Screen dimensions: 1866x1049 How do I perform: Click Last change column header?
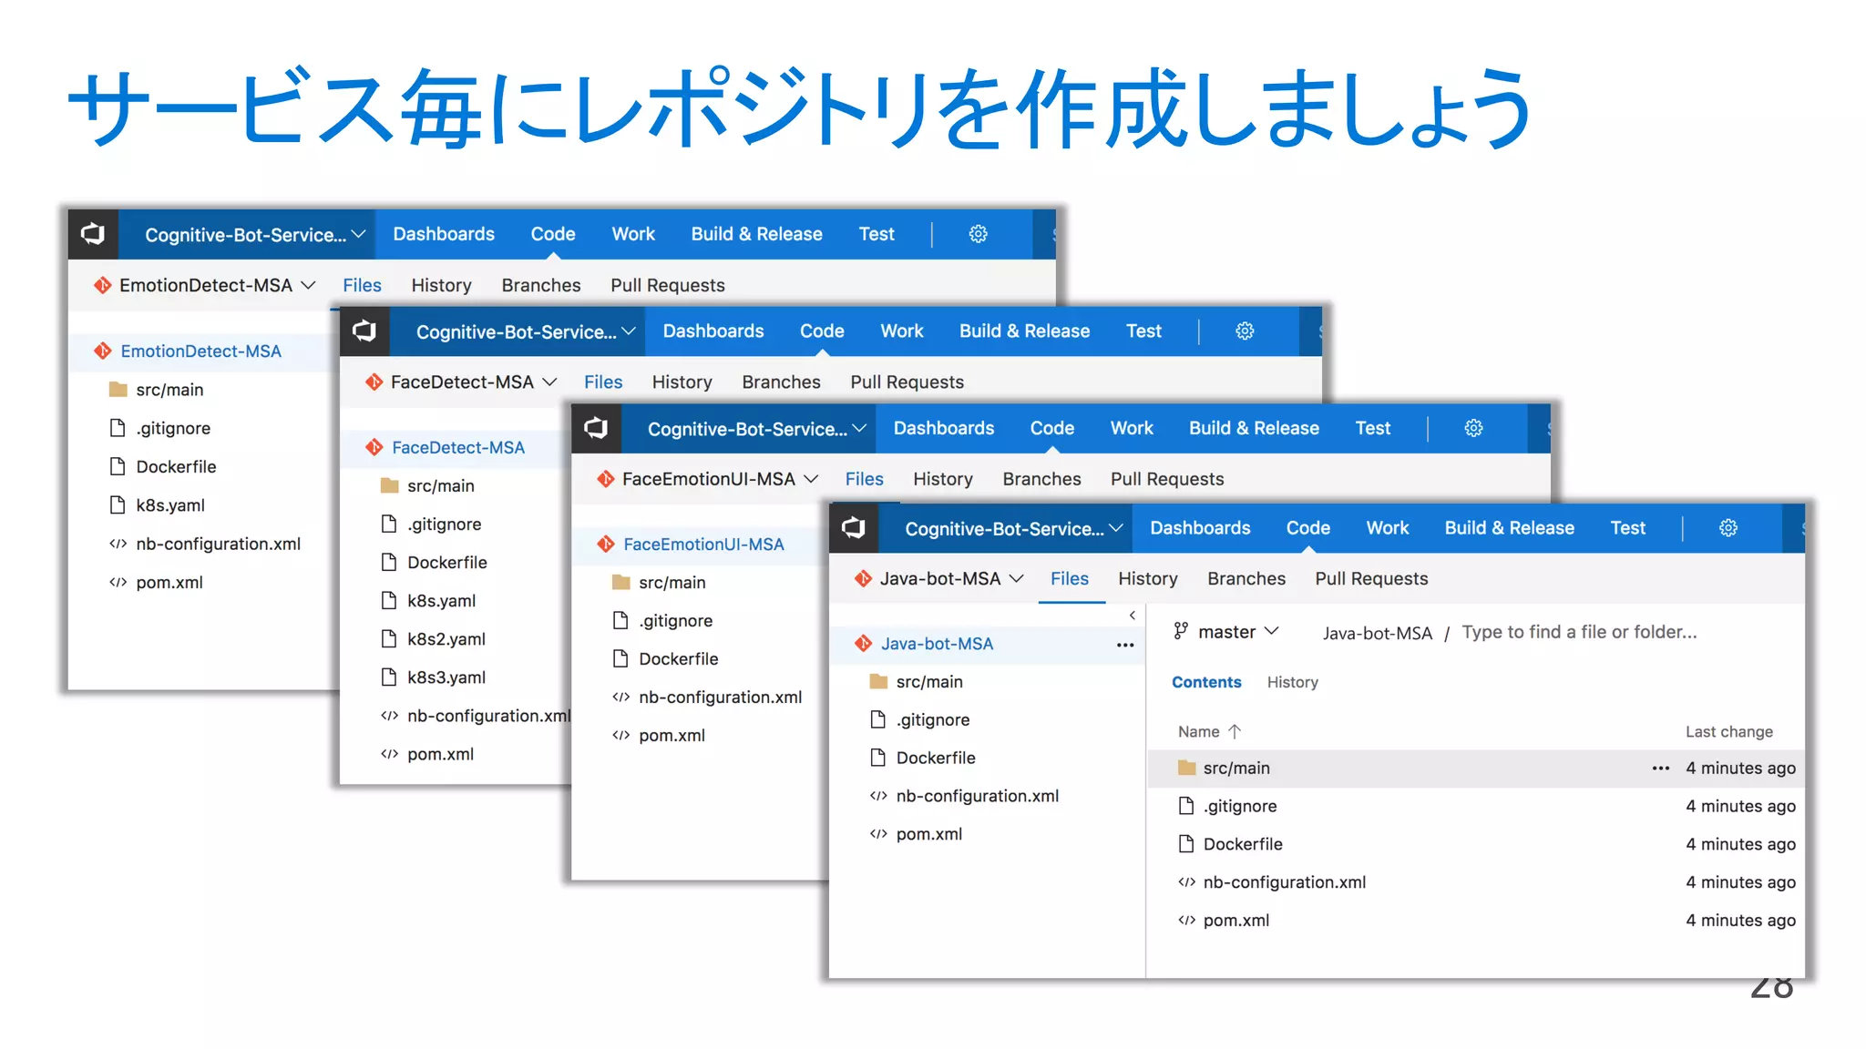click(1728, 731)
